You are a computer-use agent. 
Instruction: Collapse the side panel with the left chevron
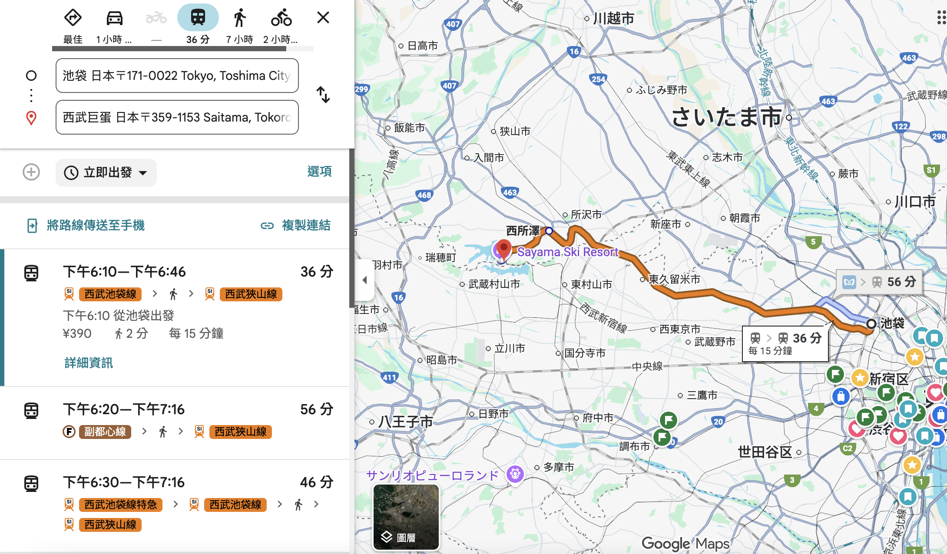[365, 280]
